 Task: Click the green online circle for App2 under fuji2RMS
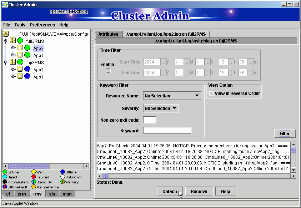pyautogui.click(x=27, y=48)
